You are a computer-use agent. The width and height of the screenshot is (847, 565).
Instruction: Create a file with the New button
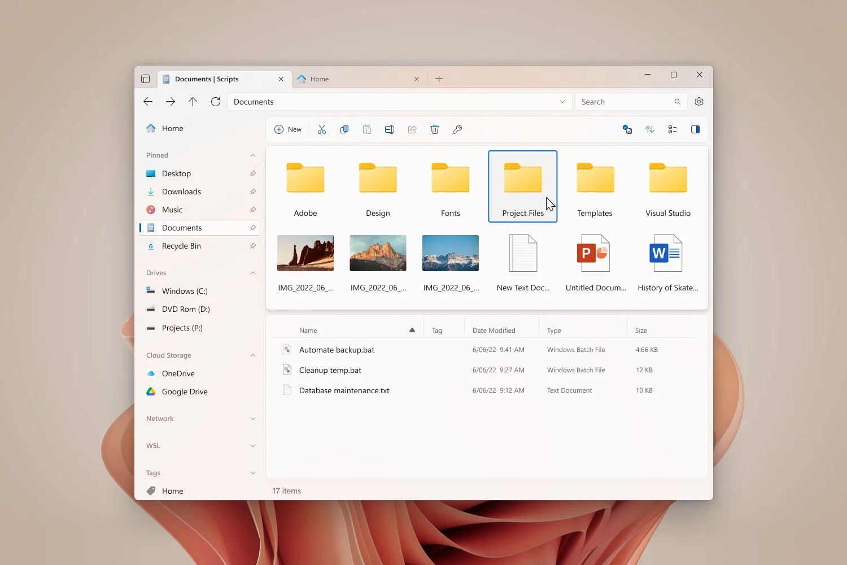pyautogui.click(x=287, y=129)
